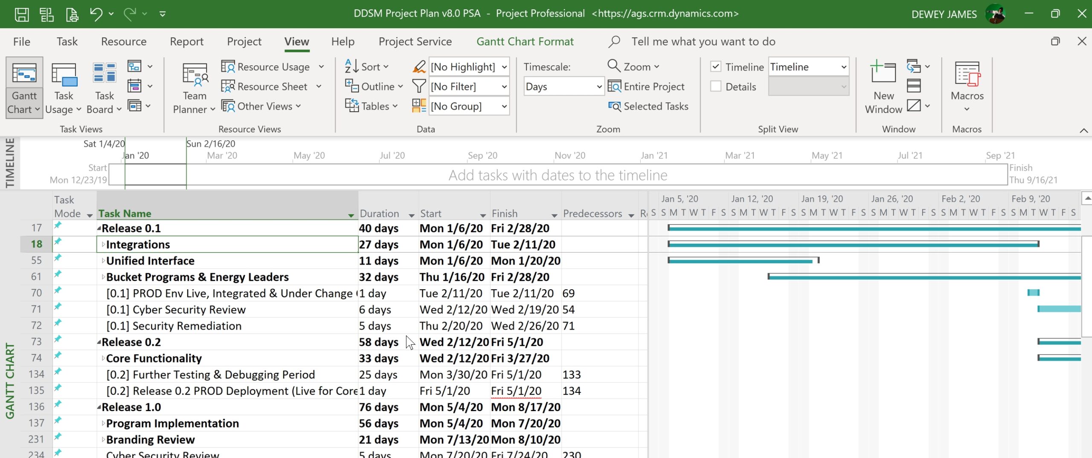Click the Tell me search field
The image size is (1092, 458).
[x=703, y=41]
